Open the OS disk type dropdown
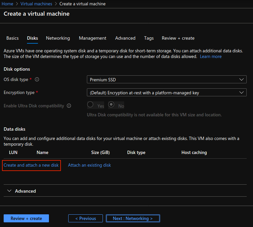The width and height of the screenshot is (253, 227). [x=166, y=80]
